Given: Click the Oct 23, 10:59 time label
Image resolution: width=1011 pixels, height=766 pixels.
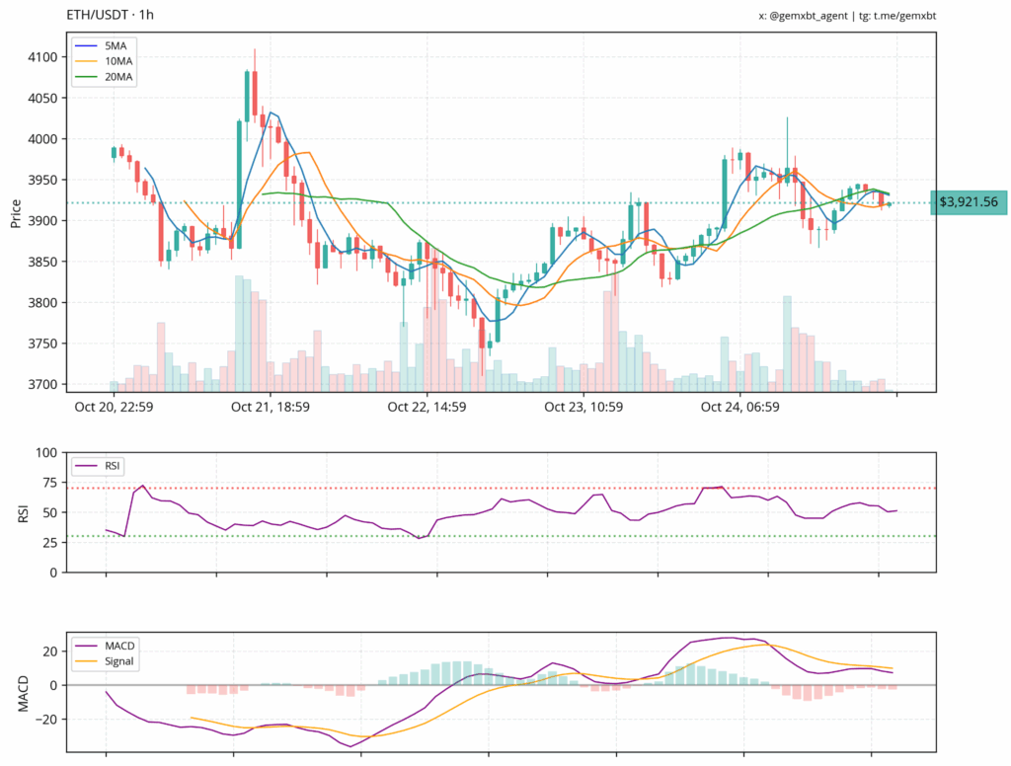Looking at the screenshot, I should (583, 406).
